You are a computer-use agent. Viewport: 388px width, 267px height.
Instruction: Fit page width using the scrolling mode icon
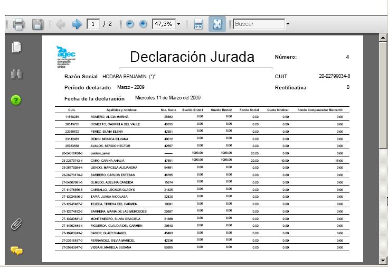[198, 24]
